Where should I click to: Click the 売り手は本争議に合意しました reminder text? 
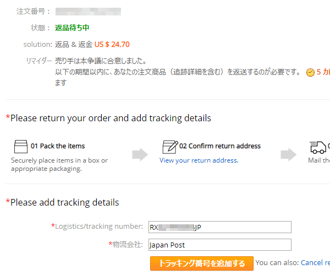(101, 61)
